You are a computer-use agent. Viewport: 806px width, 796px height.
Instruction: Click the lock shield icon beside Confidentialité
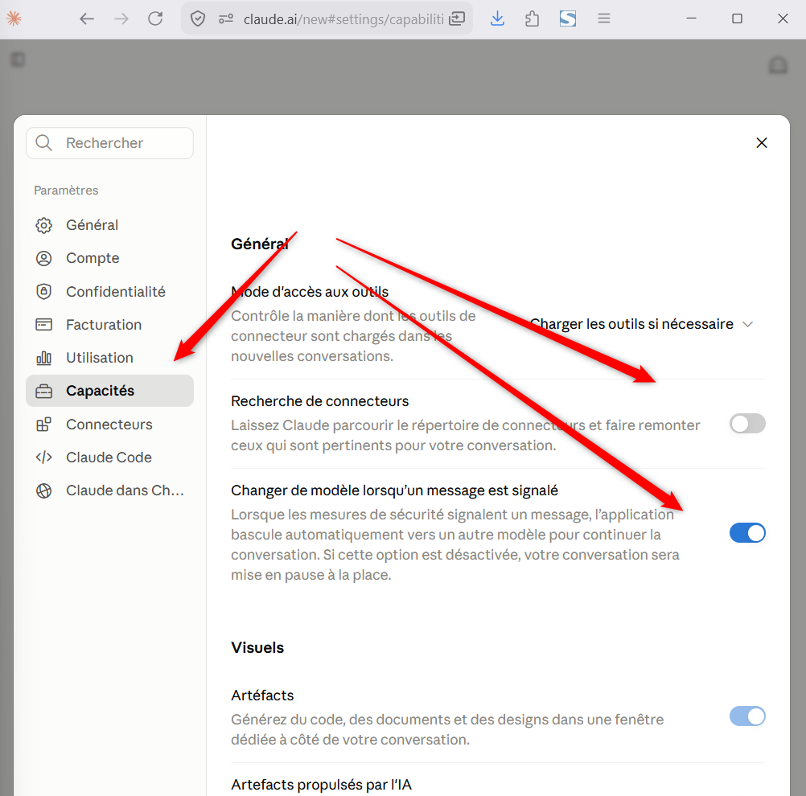43,291
